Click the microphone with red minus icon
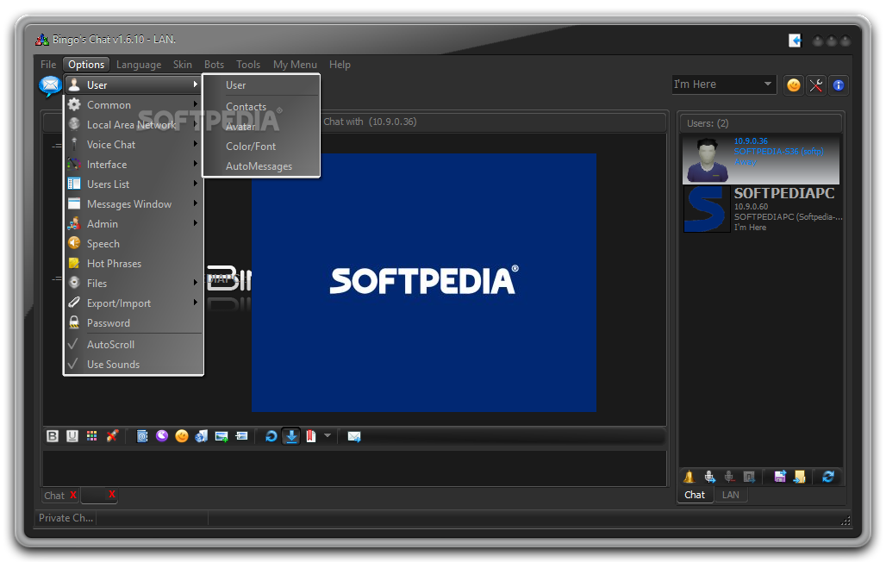 [x=729, y=477]
